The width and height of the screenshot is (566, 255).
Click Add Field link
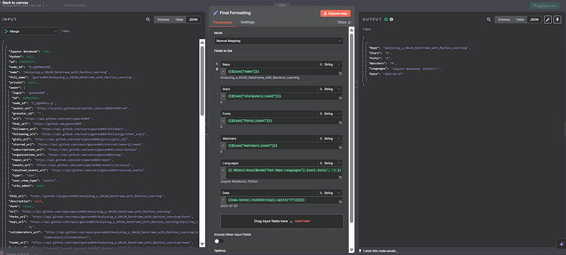tap(302, 221)
